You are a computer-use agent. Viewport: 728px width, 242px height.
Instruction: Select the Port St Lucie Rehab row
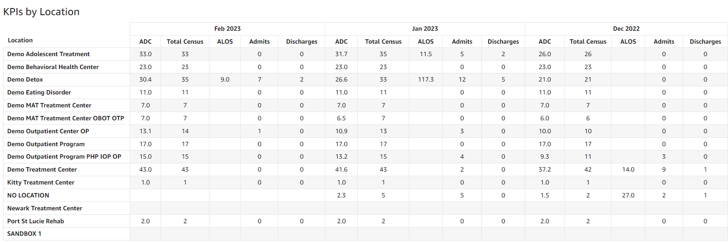[35, 221]
